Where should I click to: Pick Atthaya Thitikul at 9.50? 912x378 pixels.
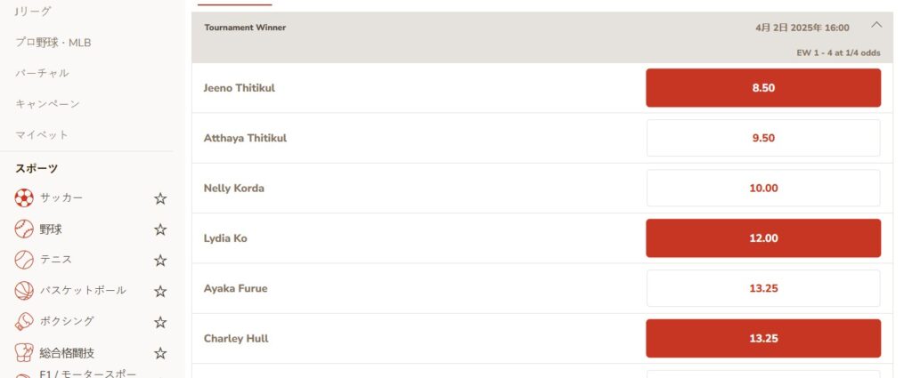pyautogui.click(x=763, y=138)
